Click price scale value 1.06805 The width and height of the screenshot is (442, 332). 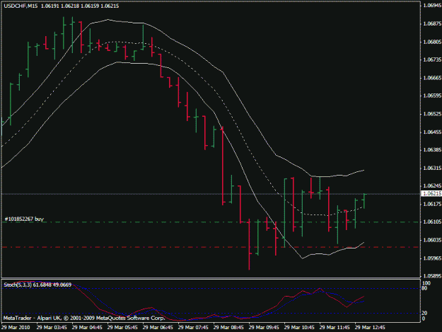432,42
